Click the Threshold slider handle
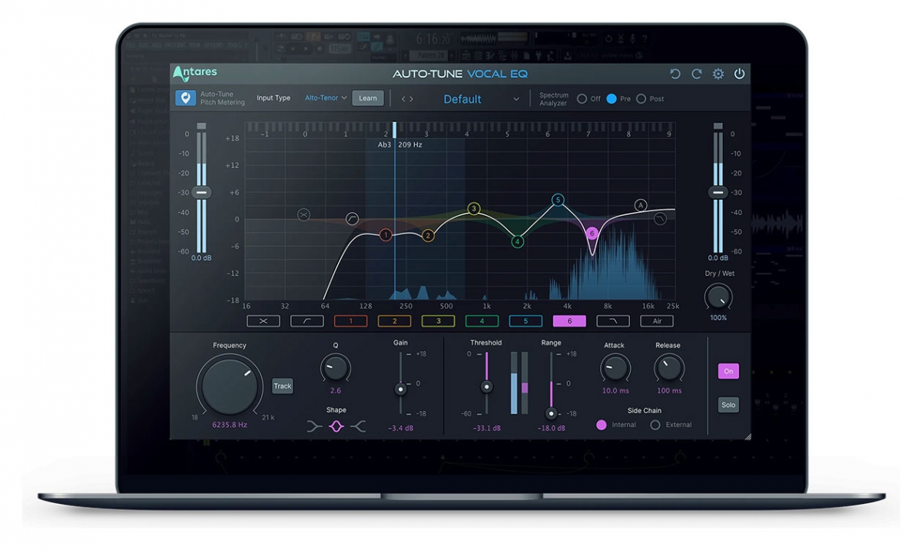 [x=486, y=386]
